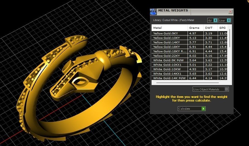Click the Library: Cutout White label
This screenshot has height=146, width=249.
tap(174, 20)
